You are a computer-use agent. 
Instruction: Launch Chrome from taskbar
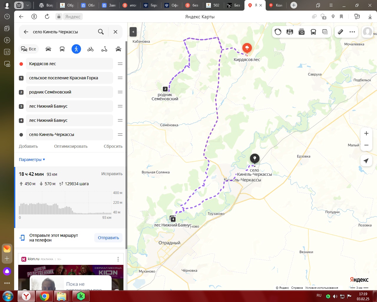point(44,296)
